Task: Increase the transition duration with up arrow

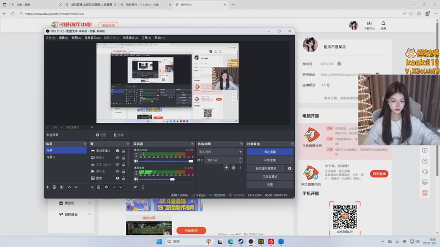Action: click(240, 158)
